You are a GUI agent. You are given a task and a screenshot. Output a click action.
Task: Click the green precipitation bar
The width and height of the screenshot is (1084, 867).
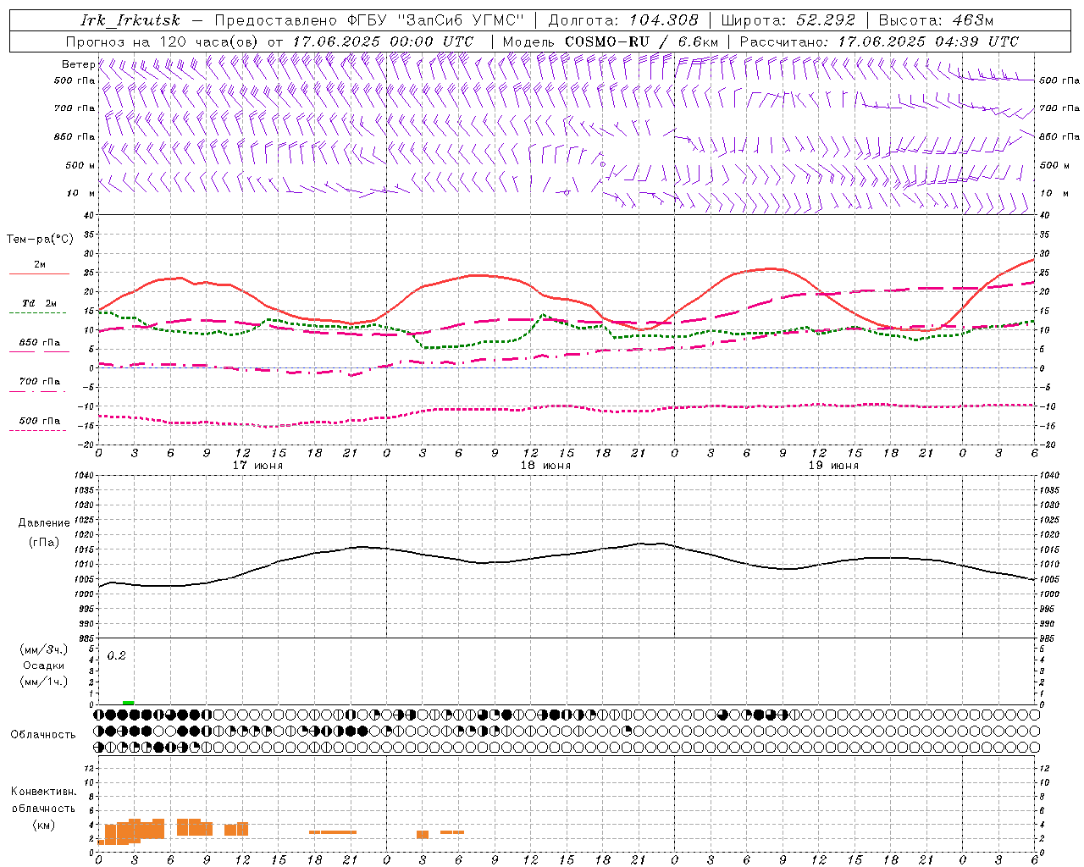[128, 703]
